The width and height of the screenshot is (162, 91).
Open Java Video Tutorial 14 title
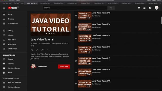tap(101, 24)
